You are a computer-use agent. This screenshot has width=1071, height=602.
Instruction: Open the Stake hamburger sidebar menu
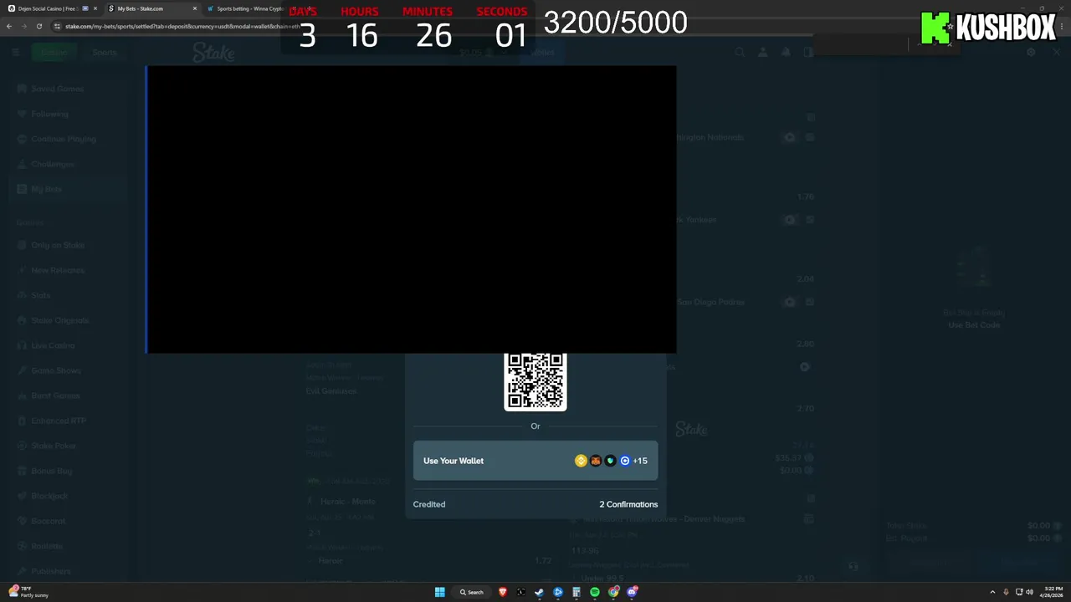pos(15,52)
